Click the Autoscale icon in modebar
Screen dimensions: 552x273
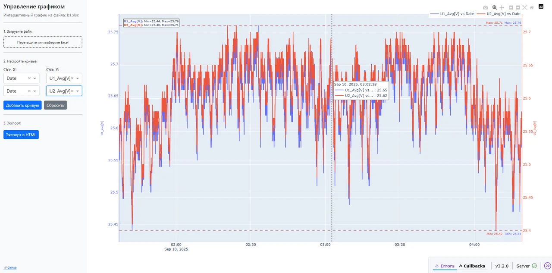pyautogui.click(x=525, y=7)
